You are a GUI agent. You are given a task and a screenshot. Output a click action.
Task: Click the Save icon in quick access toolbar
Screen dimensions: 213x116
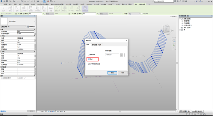7,1
